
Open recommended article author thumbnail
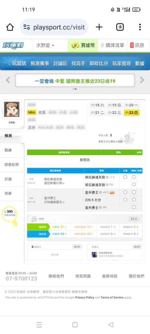coord(94,255)
